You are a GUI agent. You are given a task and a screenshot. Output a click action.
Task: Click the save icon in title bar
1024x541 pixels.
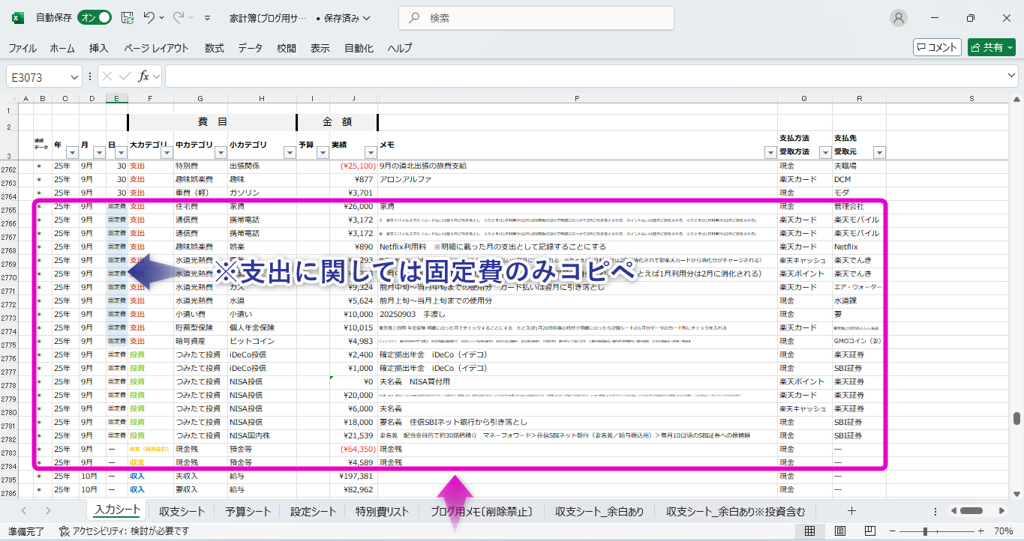(x=128, y=18)
